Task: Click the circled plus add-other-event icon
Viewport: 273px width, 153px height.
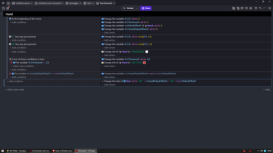Action: tap(250, 8)
